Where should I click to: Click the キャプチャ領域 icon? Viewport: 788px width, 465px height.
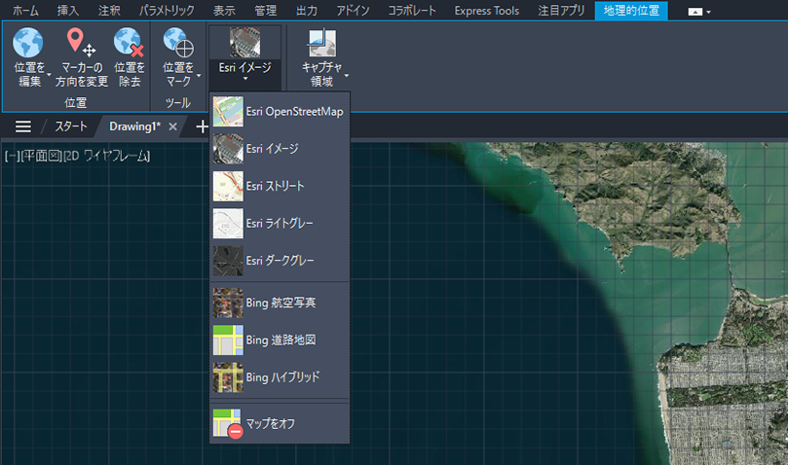pyautogui.click(x=321, y=42)
